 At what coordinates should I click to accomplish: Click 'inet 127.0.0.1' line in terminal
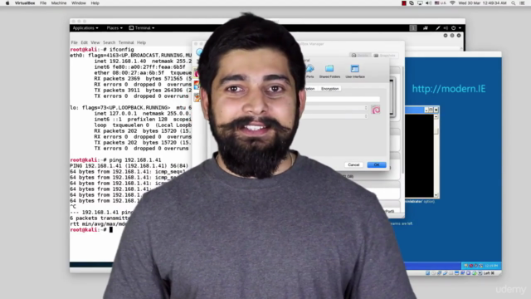pyautogui.click(x=143, y=114)
